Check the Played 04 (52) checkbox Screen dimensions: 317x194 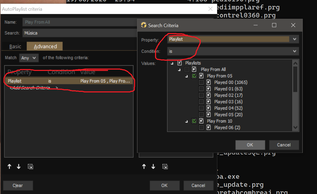point(201,108)
